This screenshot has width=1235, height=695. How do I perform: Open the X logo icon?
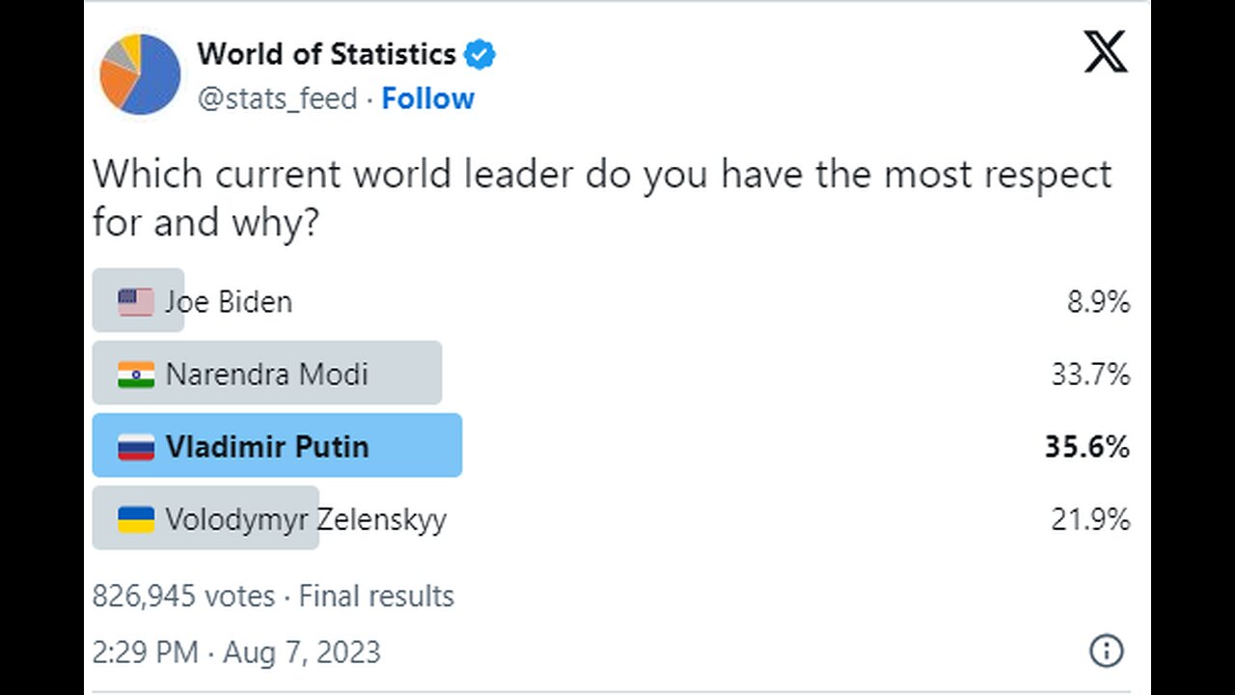click(x=1105, y=51)
